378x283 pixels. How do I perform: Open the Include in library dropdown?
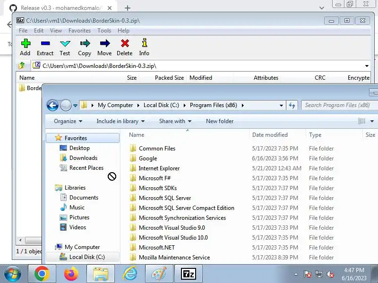(x=120, y=121)
